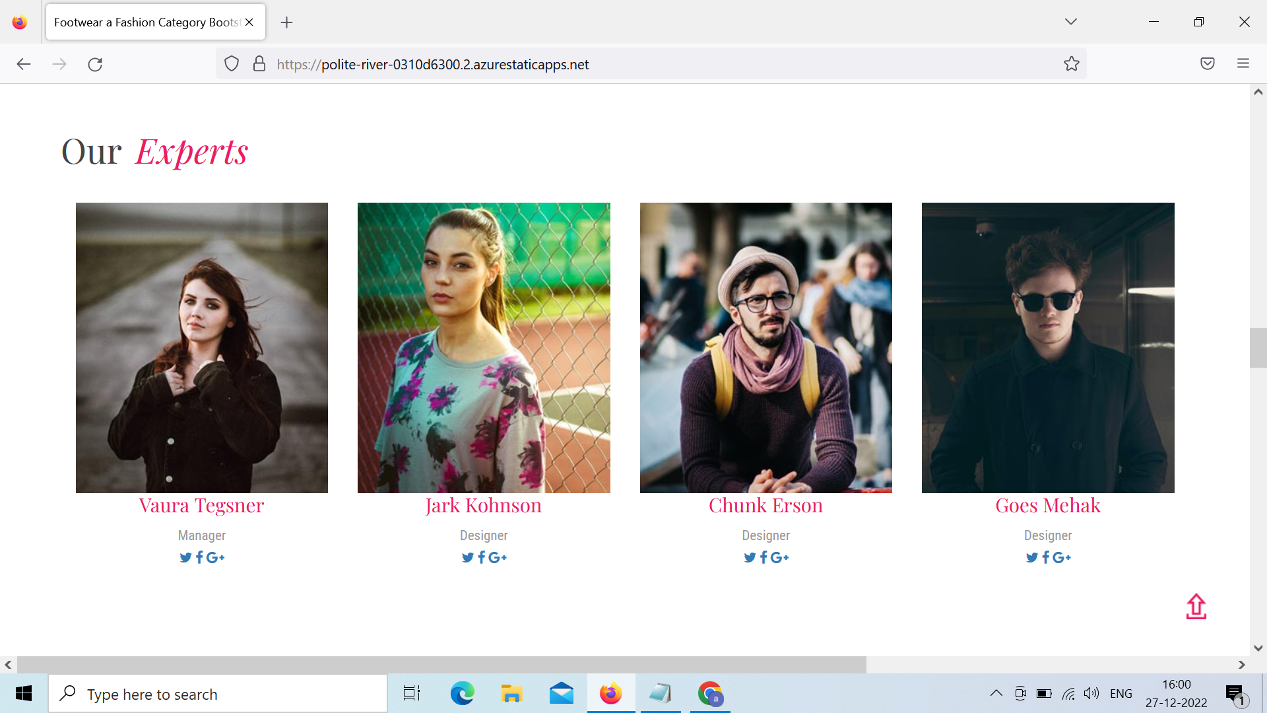Open the Save to Pocket icon
This screenshot has height=713, width=1267.
(x=1208, y=64)
